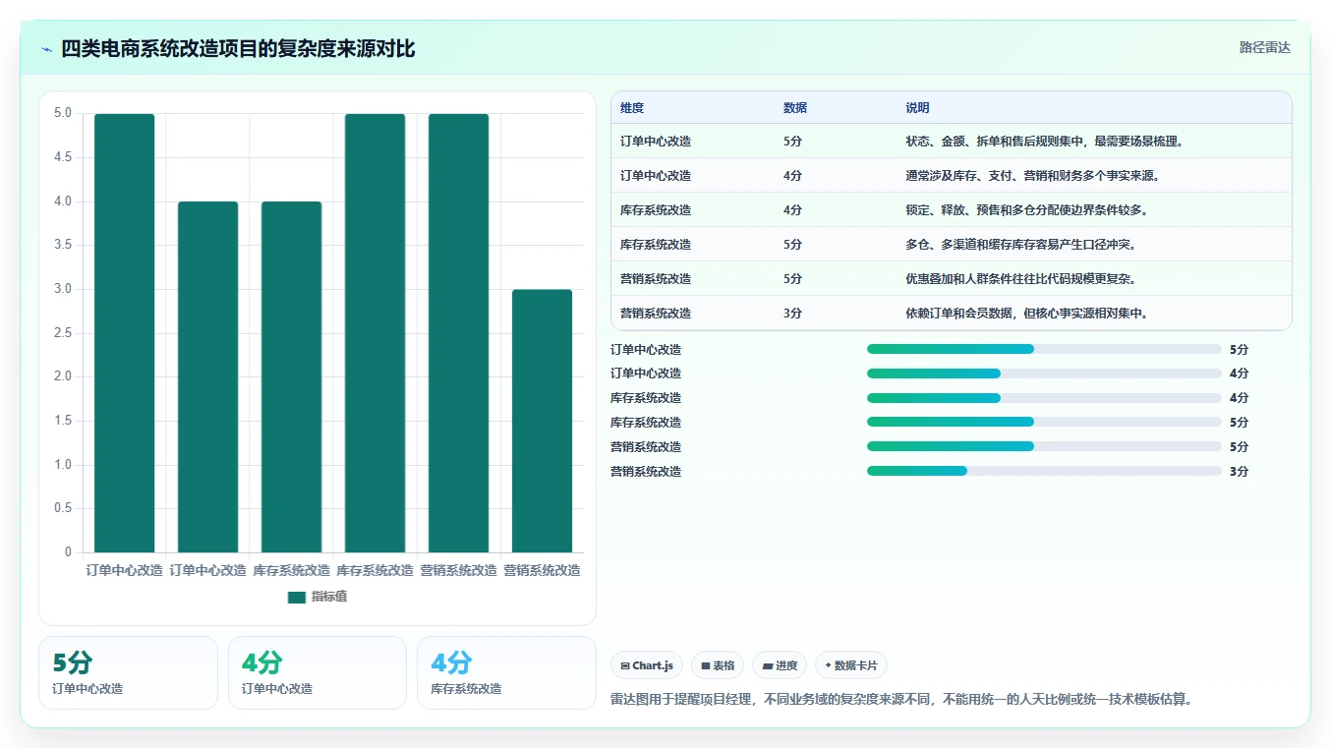Click the 表格 chip icon

click(705, 666)
